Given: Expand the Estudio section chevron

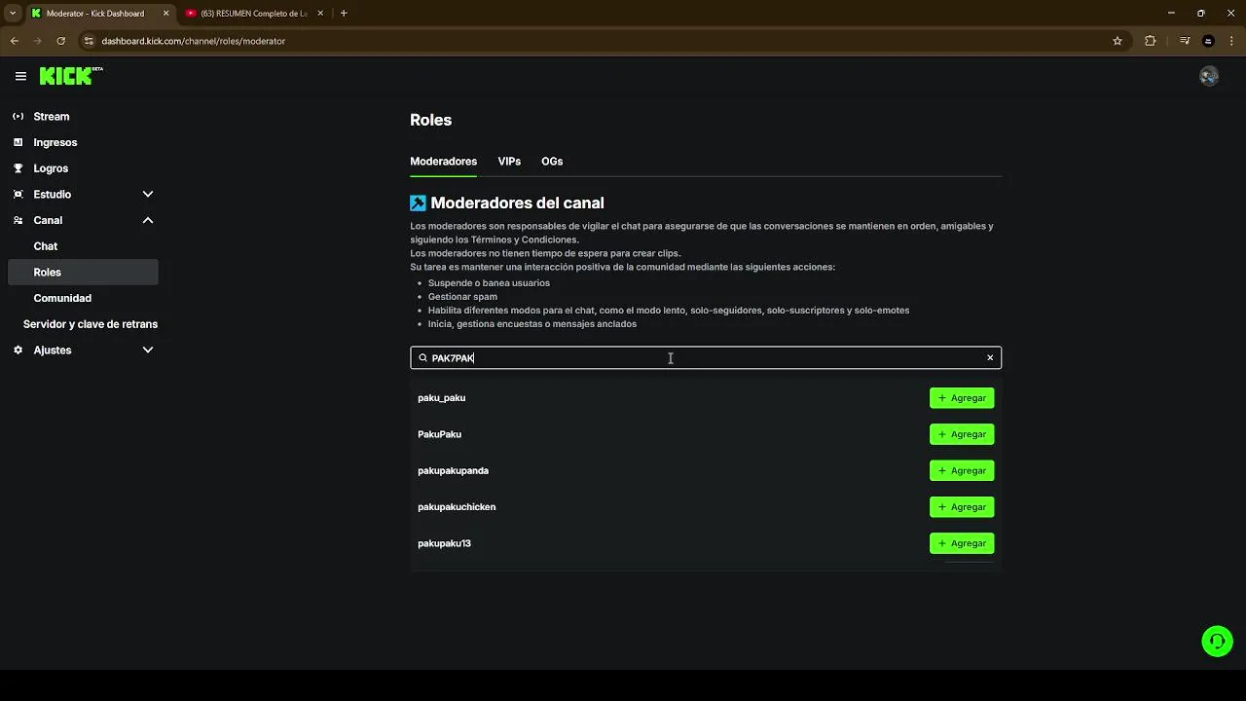Looking at the screenshot, I should point(148,195).
